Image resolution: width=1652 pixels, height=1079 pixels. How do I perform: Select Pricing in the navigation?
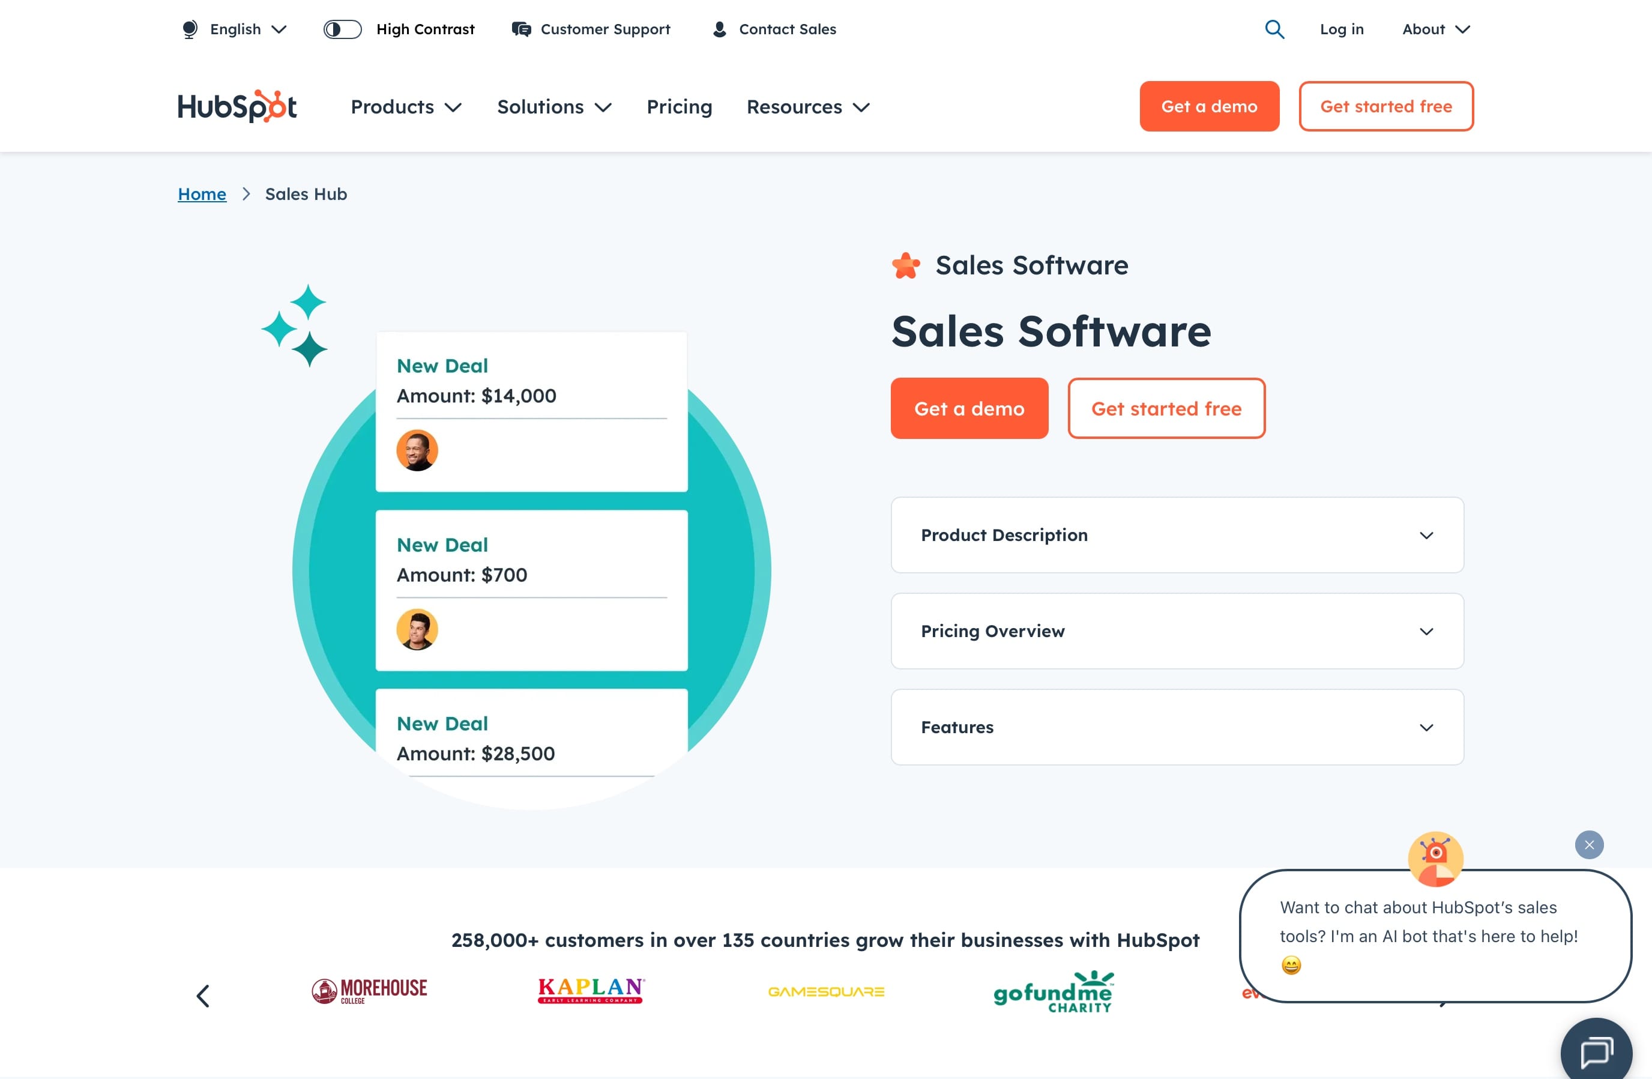680,106
